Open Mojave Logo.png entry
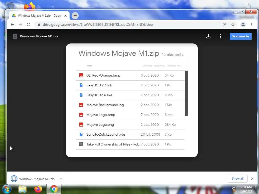This screenshot has width=259, height=194. coord(130,125)
